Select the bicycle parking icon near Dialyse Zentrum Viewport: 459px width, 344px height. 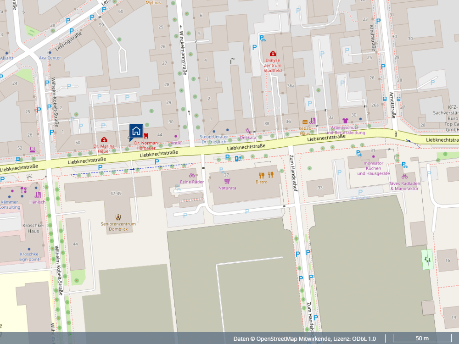(x=263, y=38)
